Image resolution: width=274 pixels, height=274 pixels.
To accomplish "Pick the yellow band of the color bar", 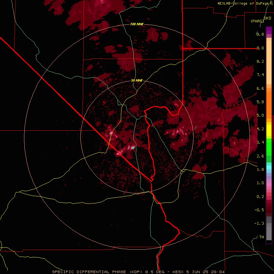I will pos(269,130).
